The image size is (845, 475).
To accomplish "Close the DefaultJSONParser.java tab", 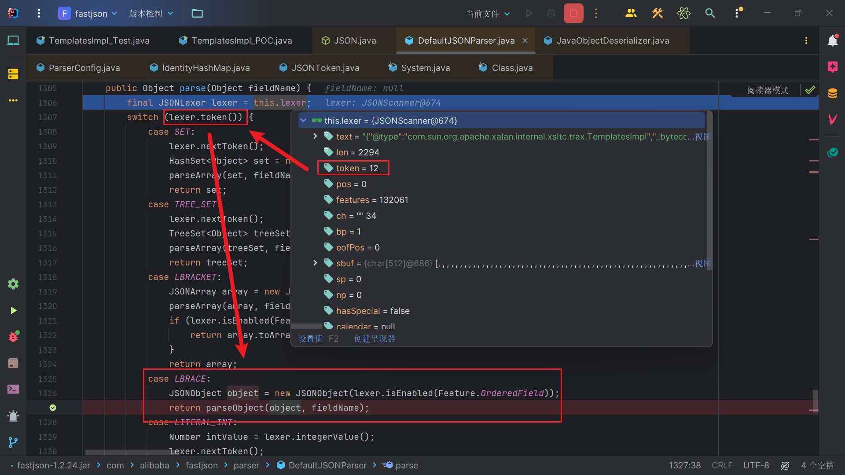I will [525, 41].
